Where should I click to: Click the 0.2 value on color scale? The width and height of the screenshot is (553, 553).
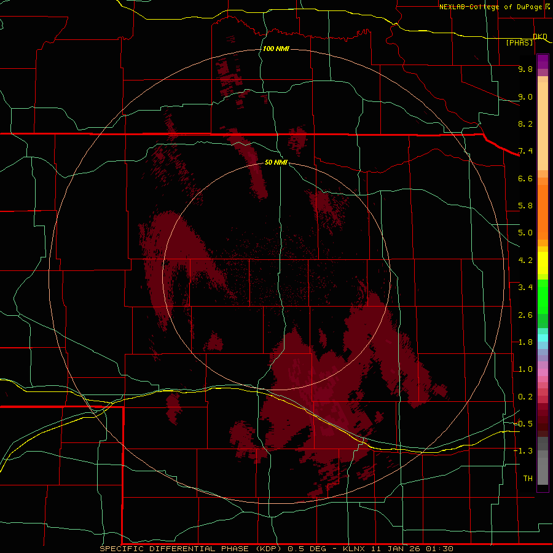(525, 397)
